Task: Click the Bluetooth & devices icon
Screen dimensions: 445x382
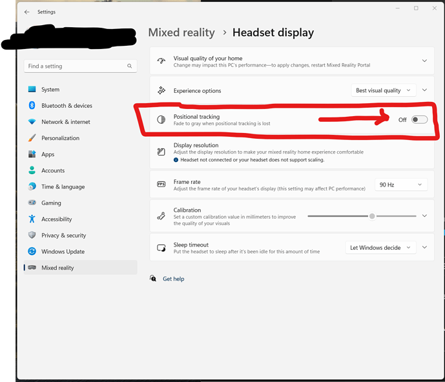Action: (x=32, y=106)
